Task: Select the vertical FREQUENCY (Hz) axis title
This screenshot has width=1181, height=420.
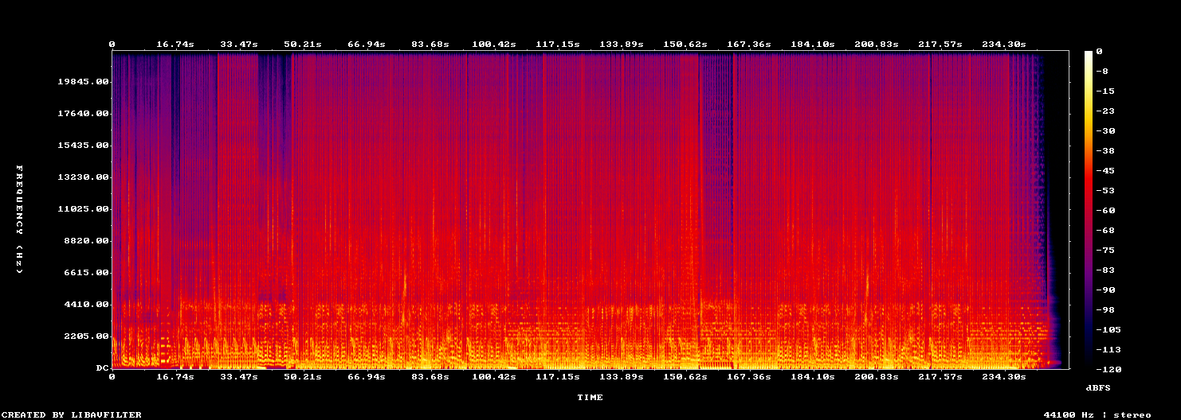Action: click(x=19, y=220)
